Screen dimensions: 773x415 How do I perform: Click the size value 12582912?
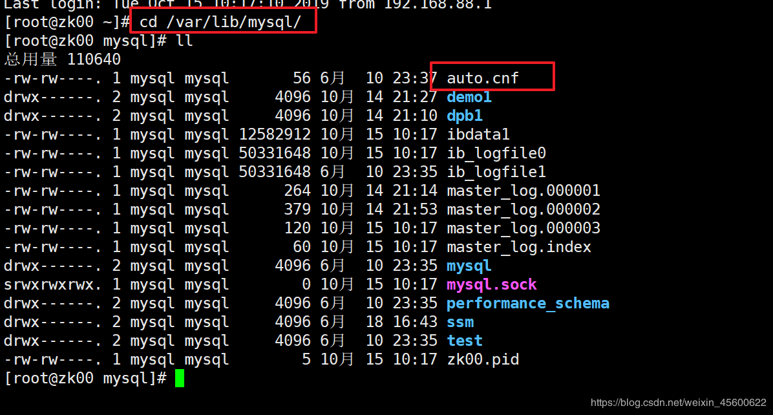(275, 134)
